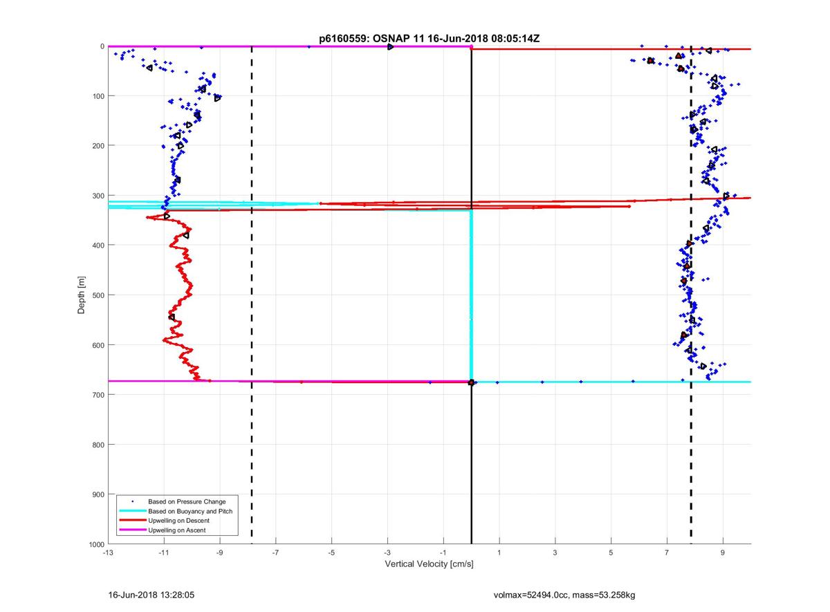Click the "400" depth tick label

[x=98, y=245]
